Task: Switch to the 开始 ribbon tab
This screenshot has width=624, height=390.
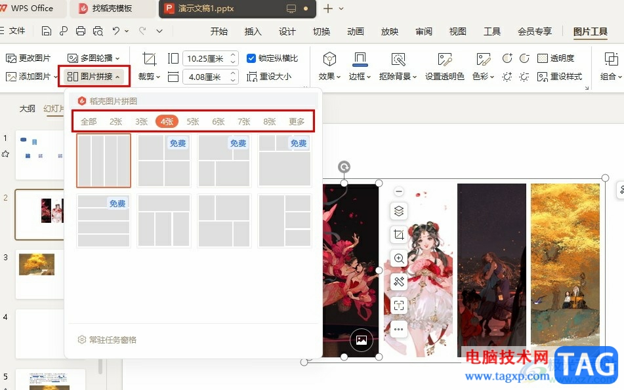Action: click(219, 31)
